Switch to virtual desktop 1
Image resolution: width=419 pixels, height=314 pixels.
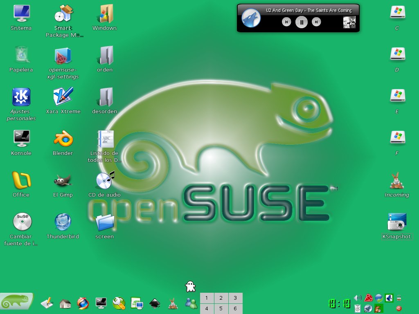[x=207, y=298]
